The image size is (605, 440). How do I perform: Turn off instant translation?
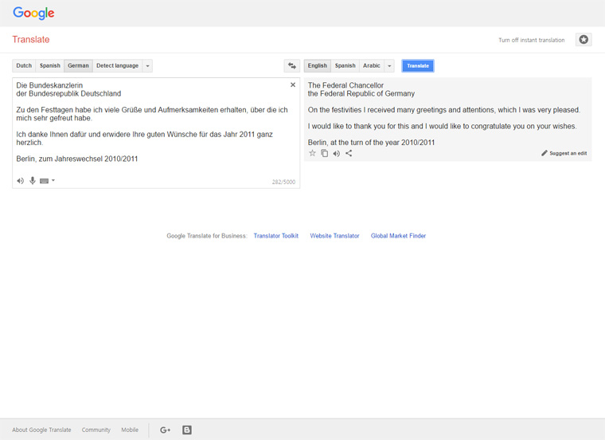[x=531, y=40]
